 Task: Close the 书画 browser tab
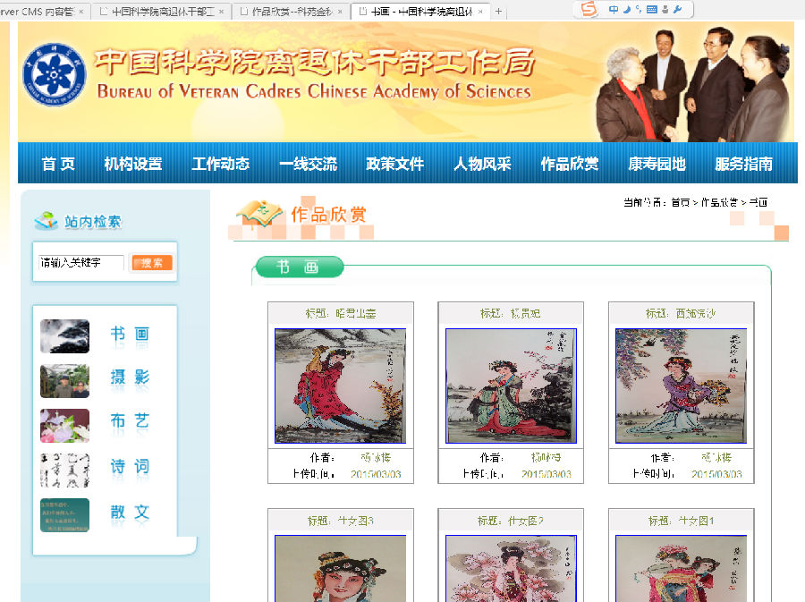pos(480,12)
